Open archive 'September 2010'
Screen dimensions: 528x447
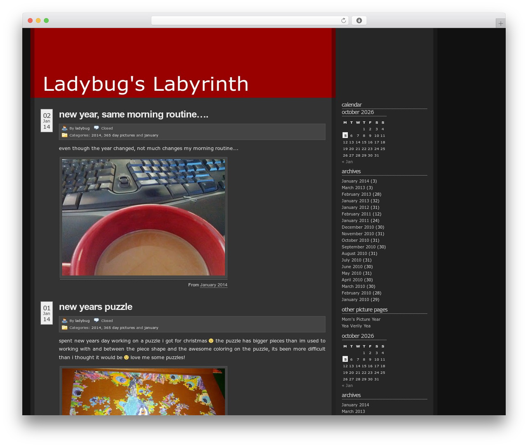pyautogui.click(x=358, y=247)
